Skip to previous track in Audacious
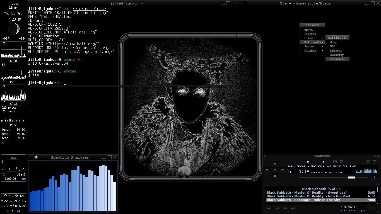 (x=267, y=170)
